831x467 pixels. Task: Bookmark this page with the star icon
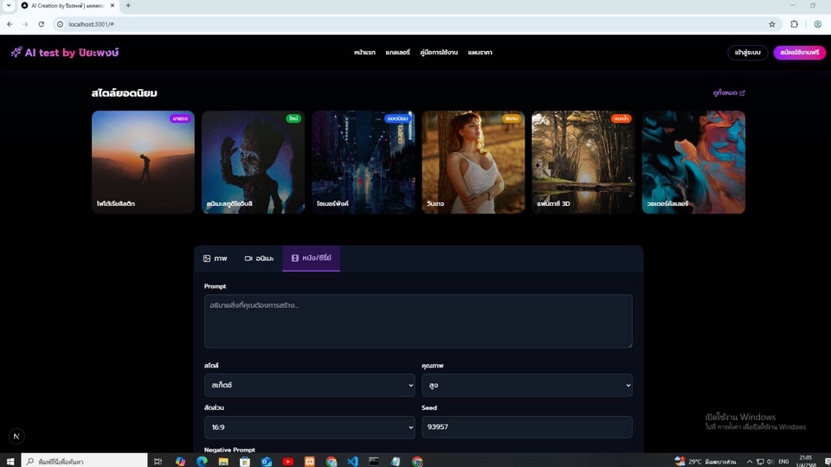coord(771,24)
